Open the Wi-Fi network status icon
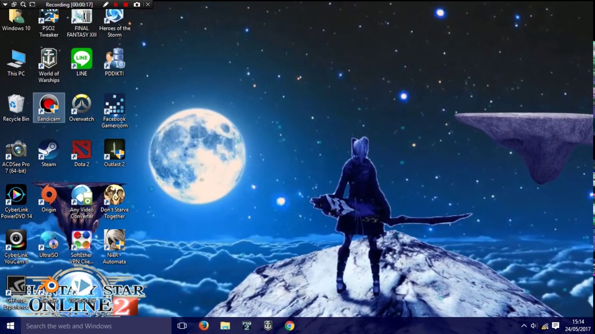 pyautogui.click(x=545, y=326)
